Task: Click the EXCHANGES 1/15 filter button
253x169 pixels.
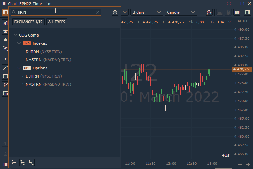Action: click(x=28, y=22)
